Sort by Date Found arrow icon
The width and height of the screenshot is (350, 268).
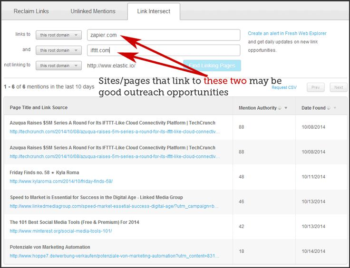335,108
